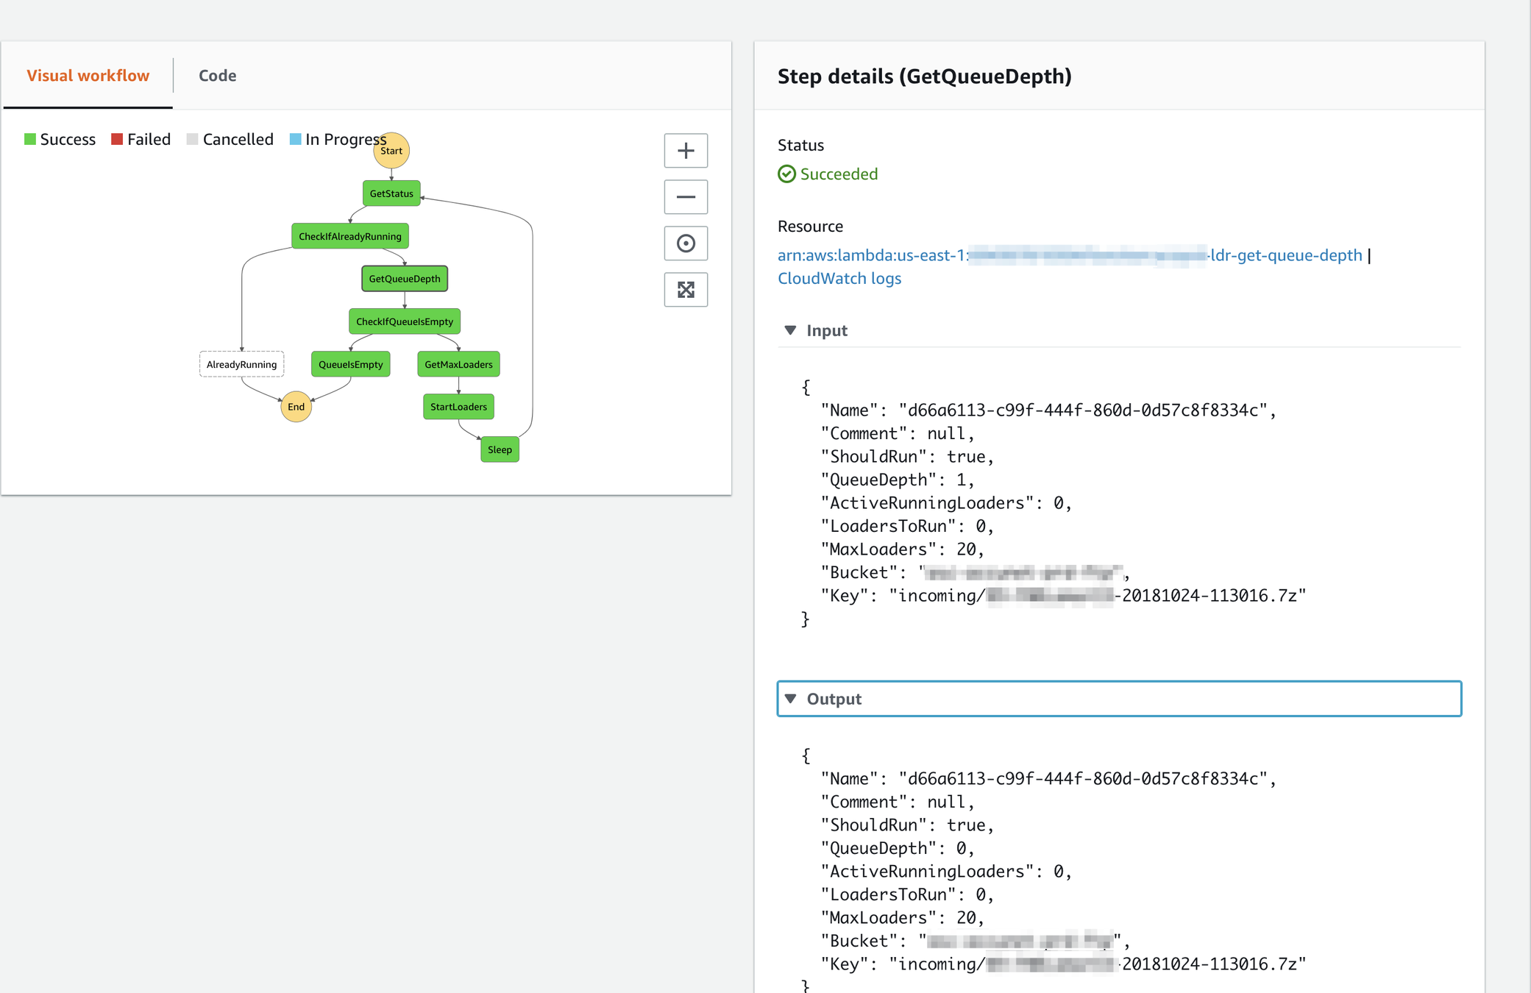This screenshot has height=993, width=1531.
Task: Click the Output section header bar
Action: [x=1118, y=699]
